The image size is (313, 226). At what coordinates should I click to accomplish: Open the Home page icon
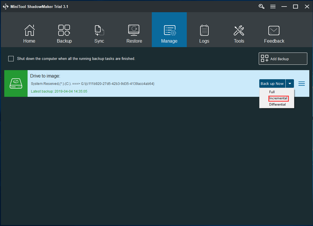click(x=29, y=34)
